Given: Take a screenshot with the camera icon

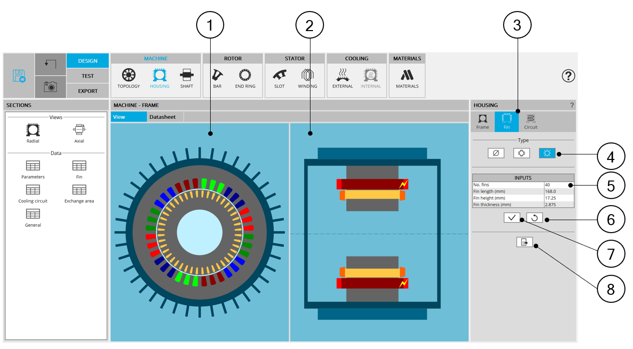Looking at the screenshot, I should [x=50, y=87].
